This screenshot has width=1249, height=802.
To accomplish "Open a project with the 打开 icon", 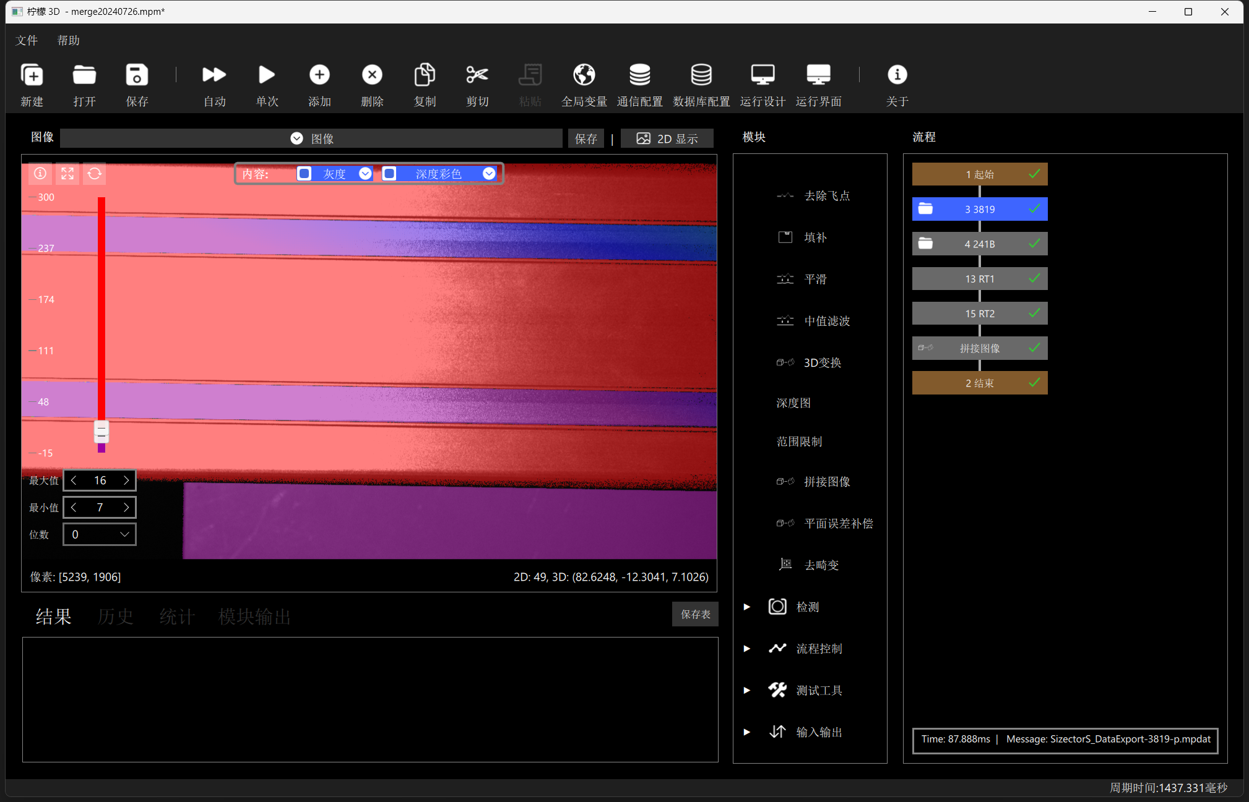I will [84, 75].
